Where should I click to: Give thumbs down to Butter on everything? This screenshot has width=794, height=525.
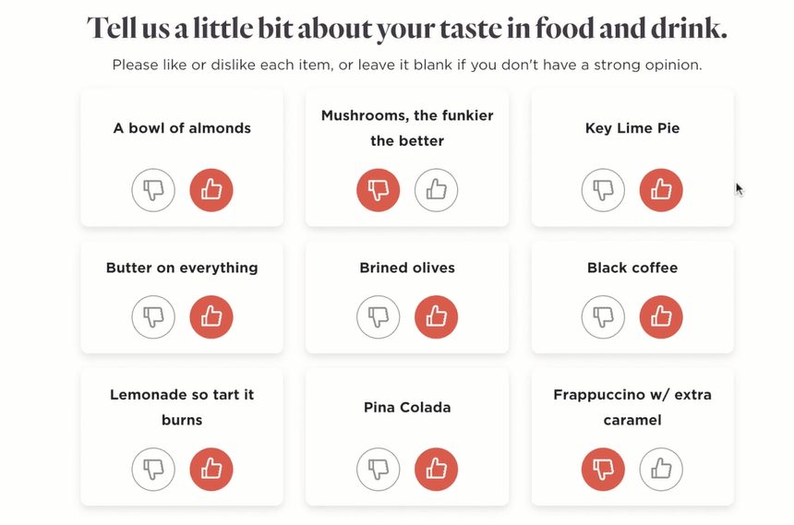153,316
